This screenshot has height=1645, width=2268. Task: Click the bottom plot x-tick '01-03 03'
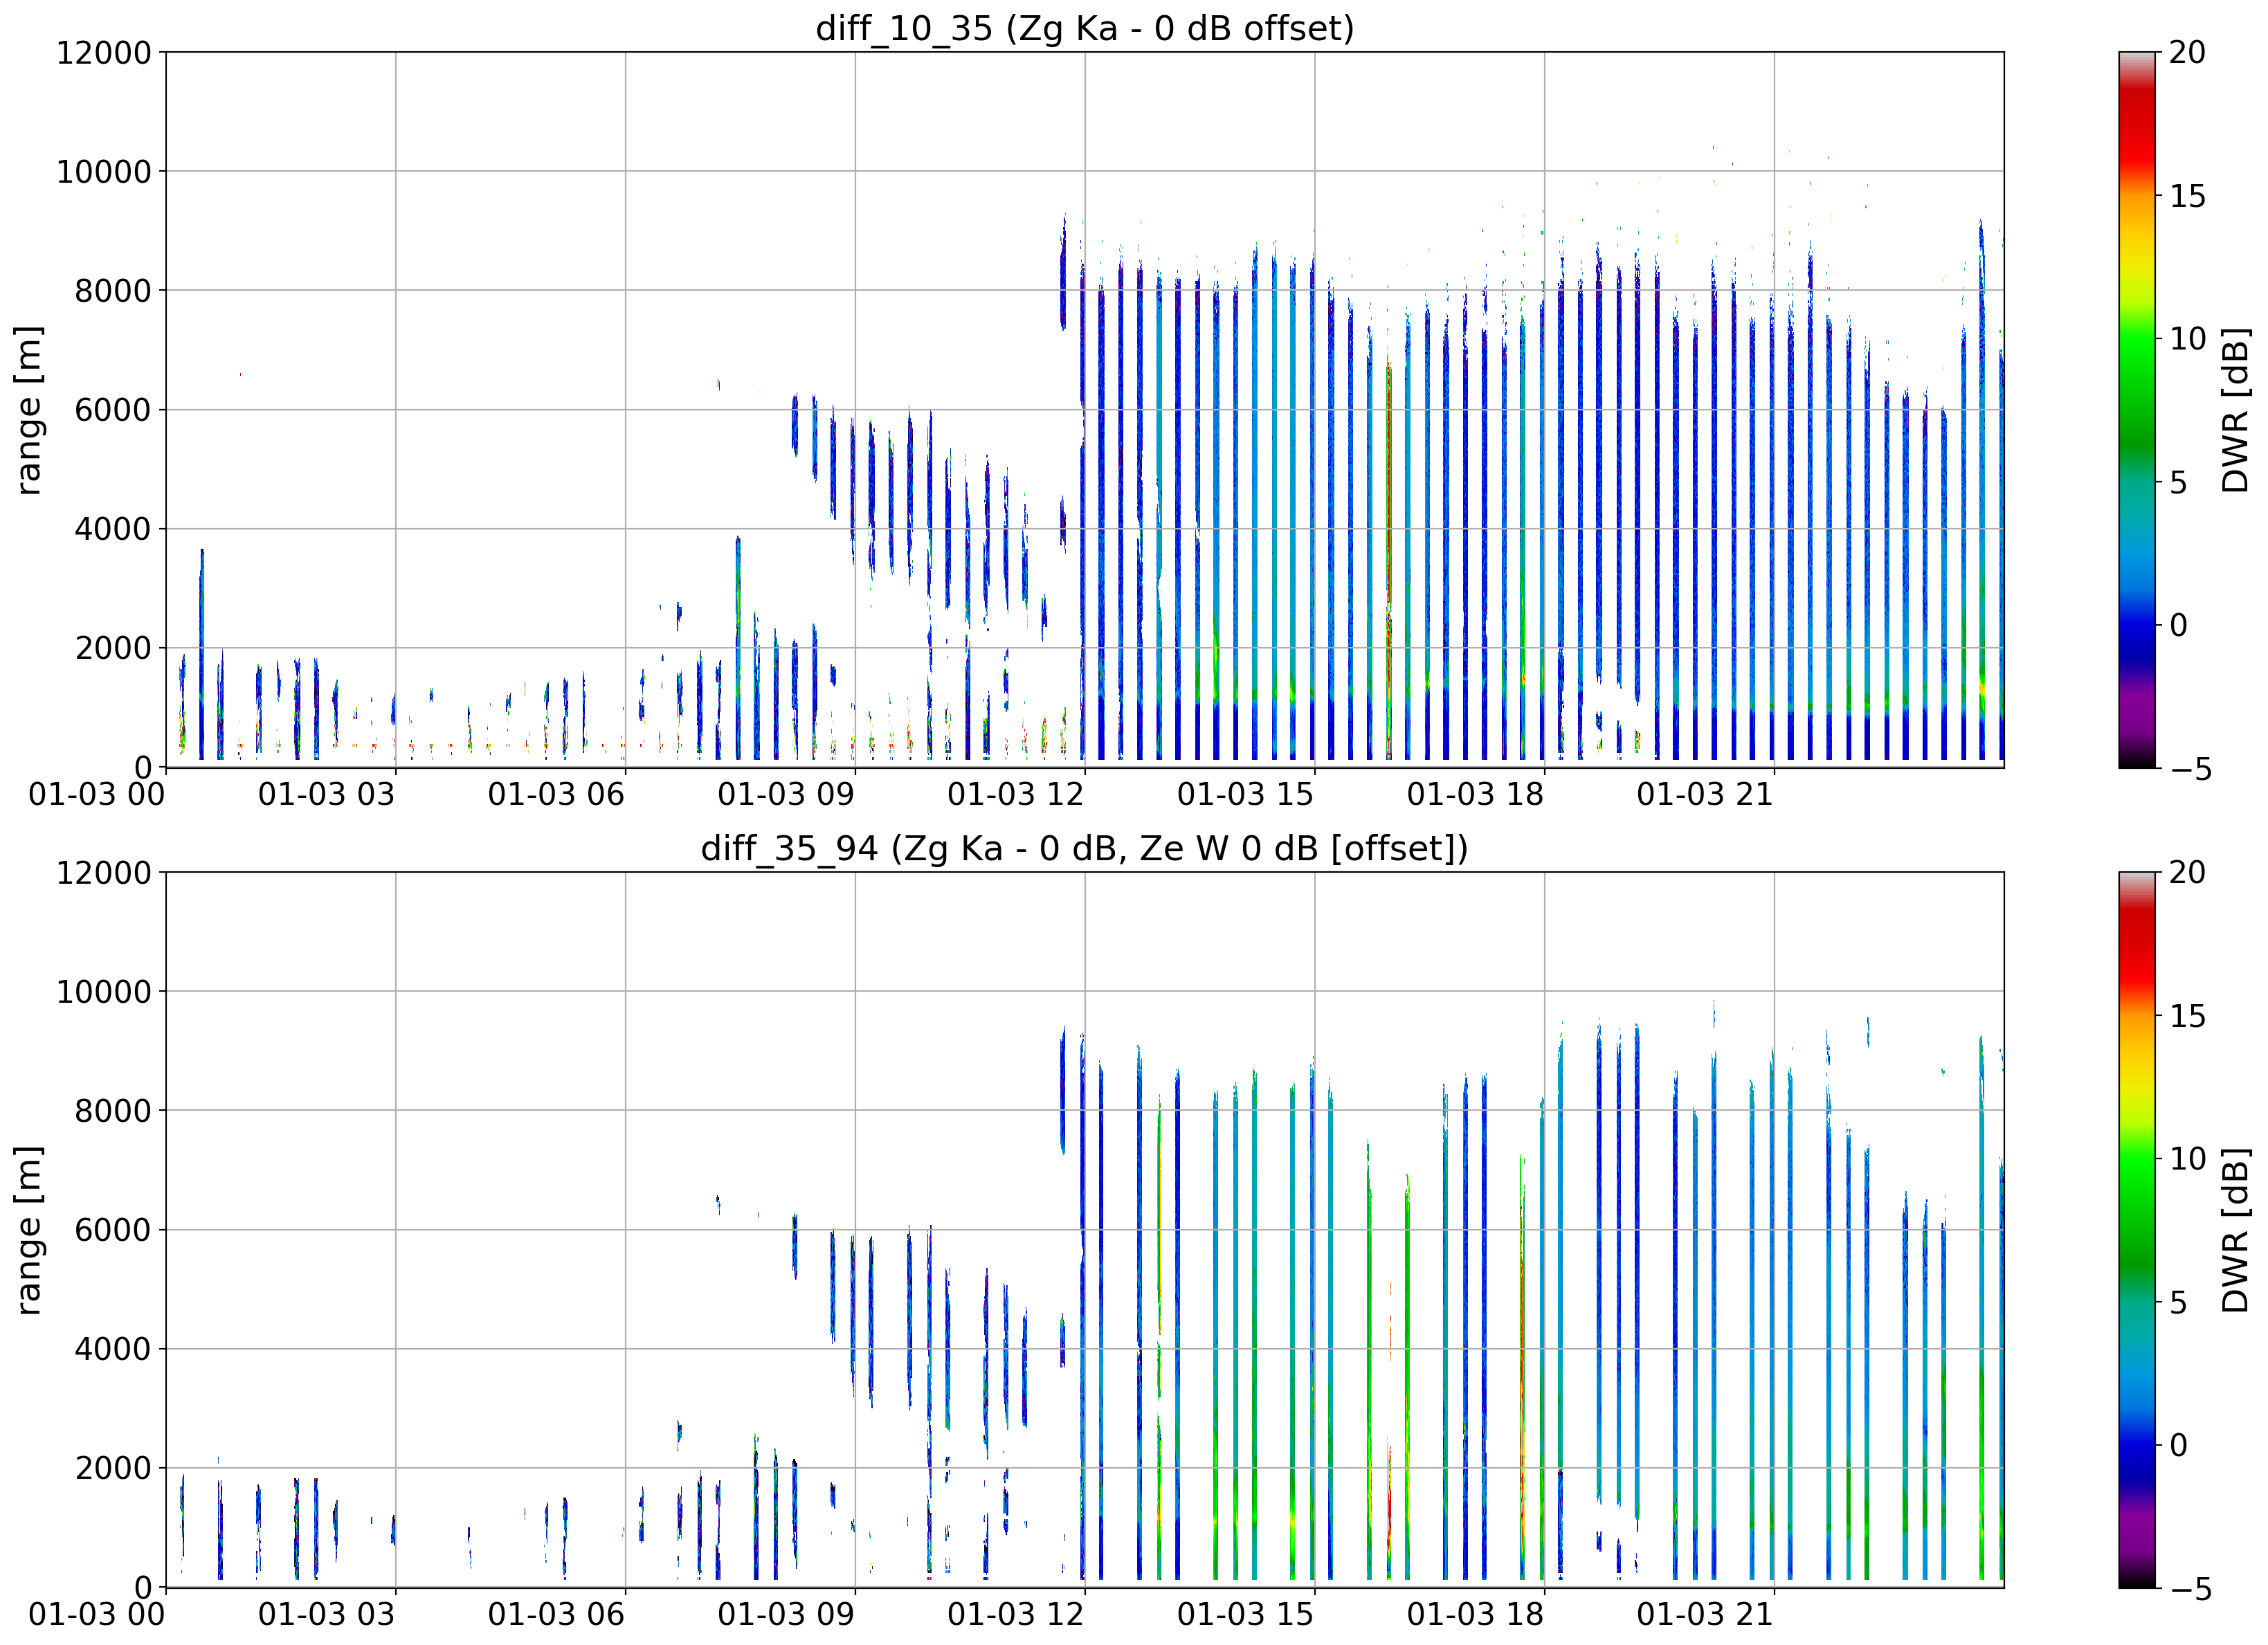click(x=327, y=1615)
